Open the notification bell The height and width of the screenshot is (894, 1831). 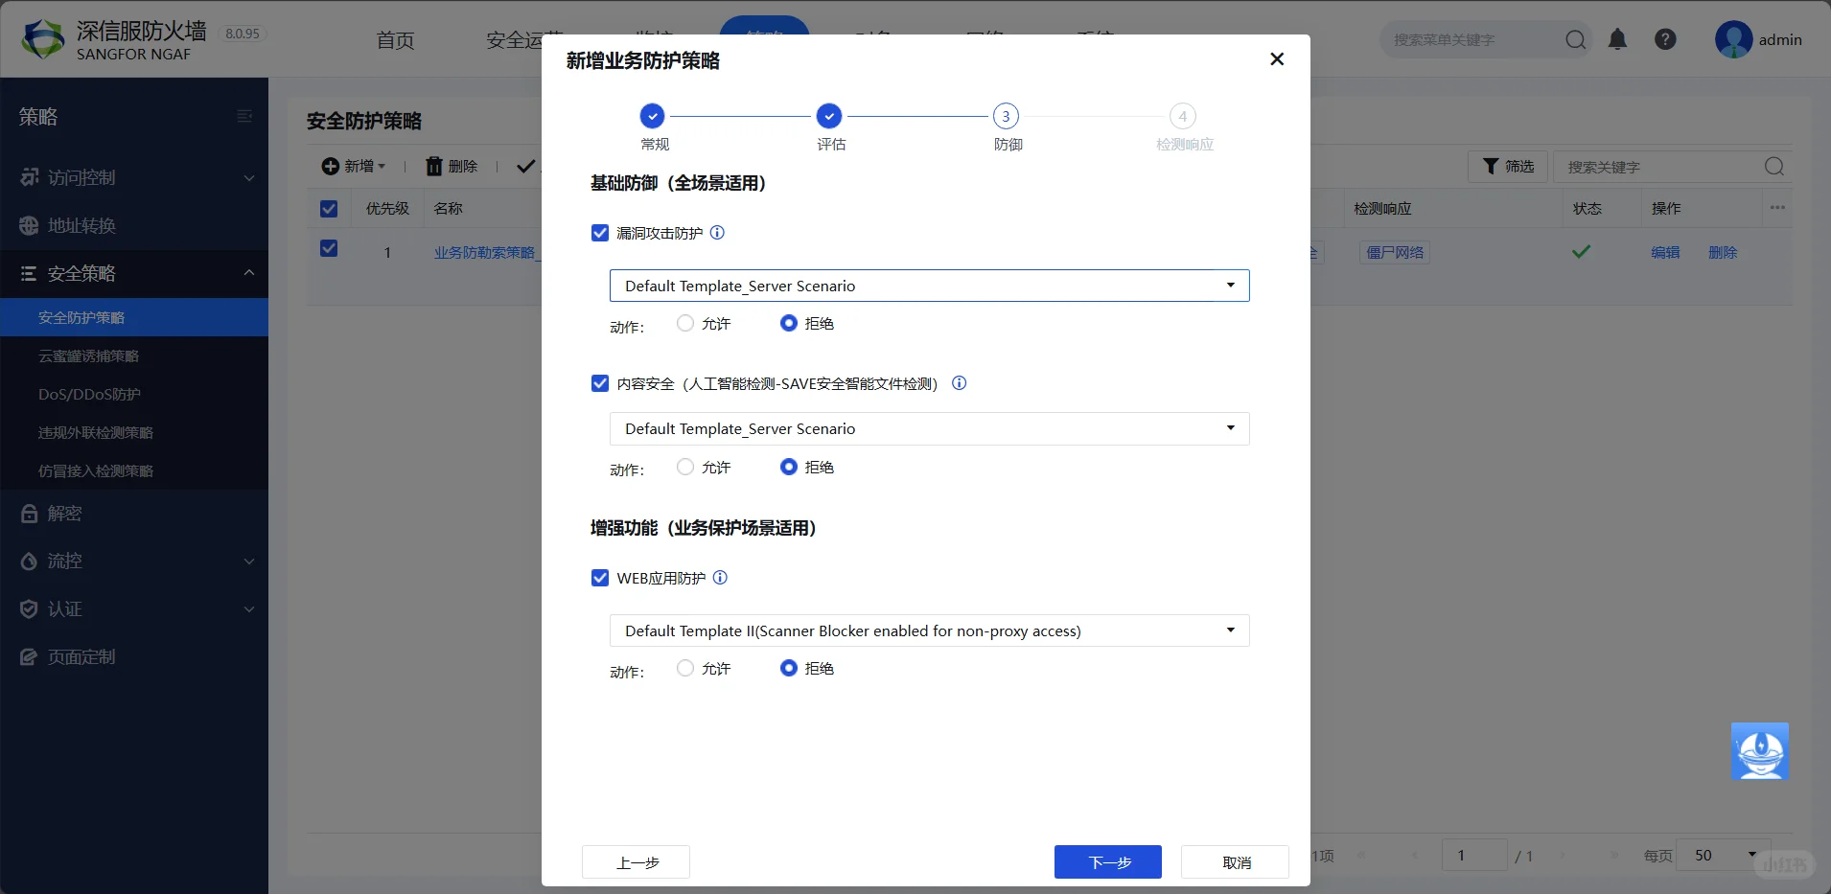[x=1618, y=39]
